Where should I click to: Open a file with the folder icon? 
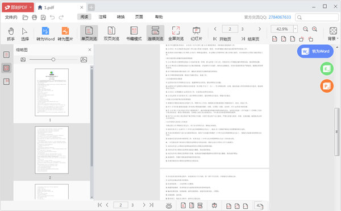[25, 17]
